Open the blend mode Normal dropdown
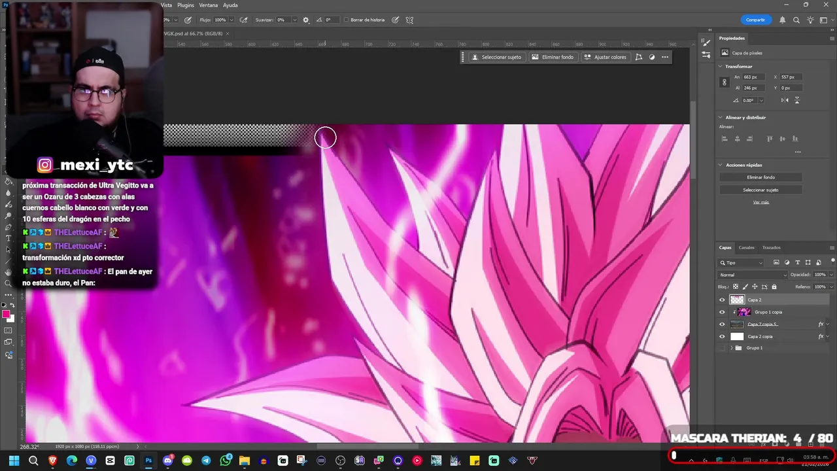Image resolution: width=837 pixels, height=471 pixels. tap(752, 275)
